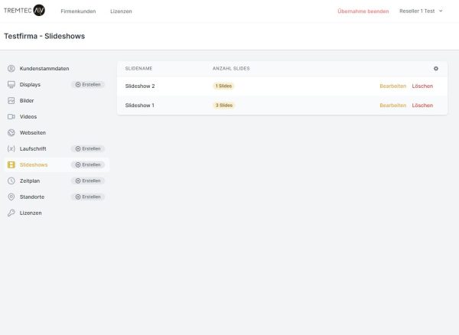This screenshot has height=335, width=459.
Task: Expand the Reseller 1 Test user dropdown
Action: tap(421, 11)
